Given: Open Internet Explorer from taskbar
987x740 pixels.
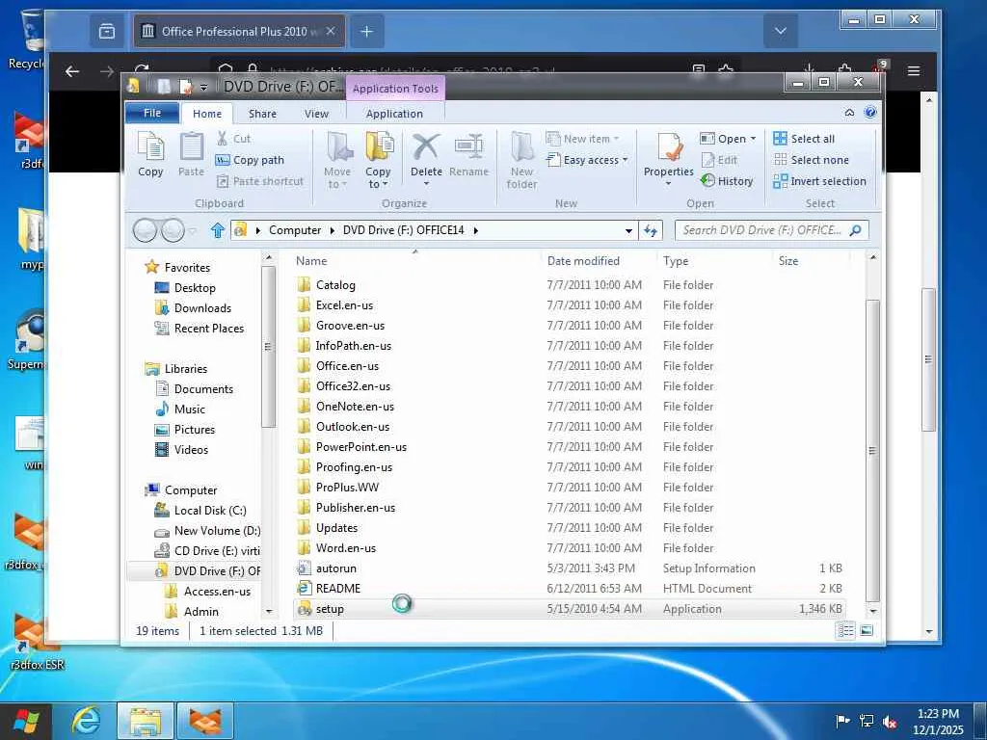Looking at the screenshot, I should [85, 721].
